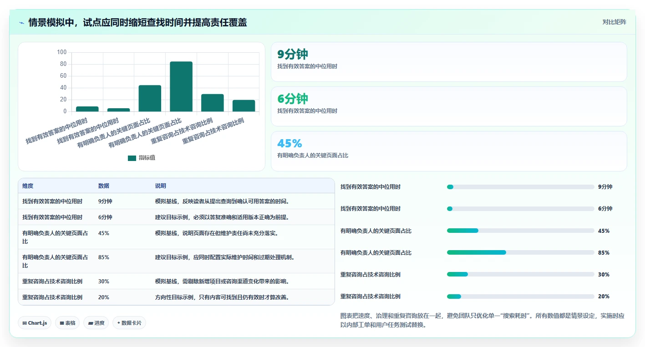Screen dimensions: 645x347
Task: Click the 100 label on the chart axis
Action: tap(62, 52)
